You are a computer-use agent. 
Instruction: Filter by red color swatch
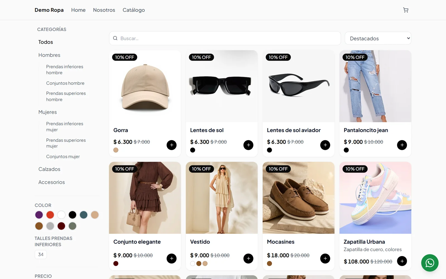pos(50,215)
